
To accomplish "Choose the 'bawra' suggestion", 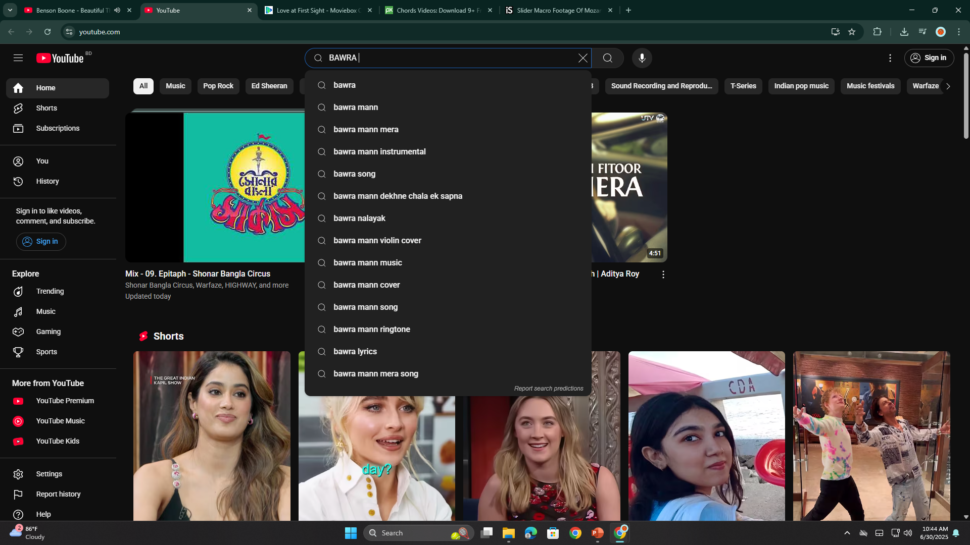I will tap(448, 85).
